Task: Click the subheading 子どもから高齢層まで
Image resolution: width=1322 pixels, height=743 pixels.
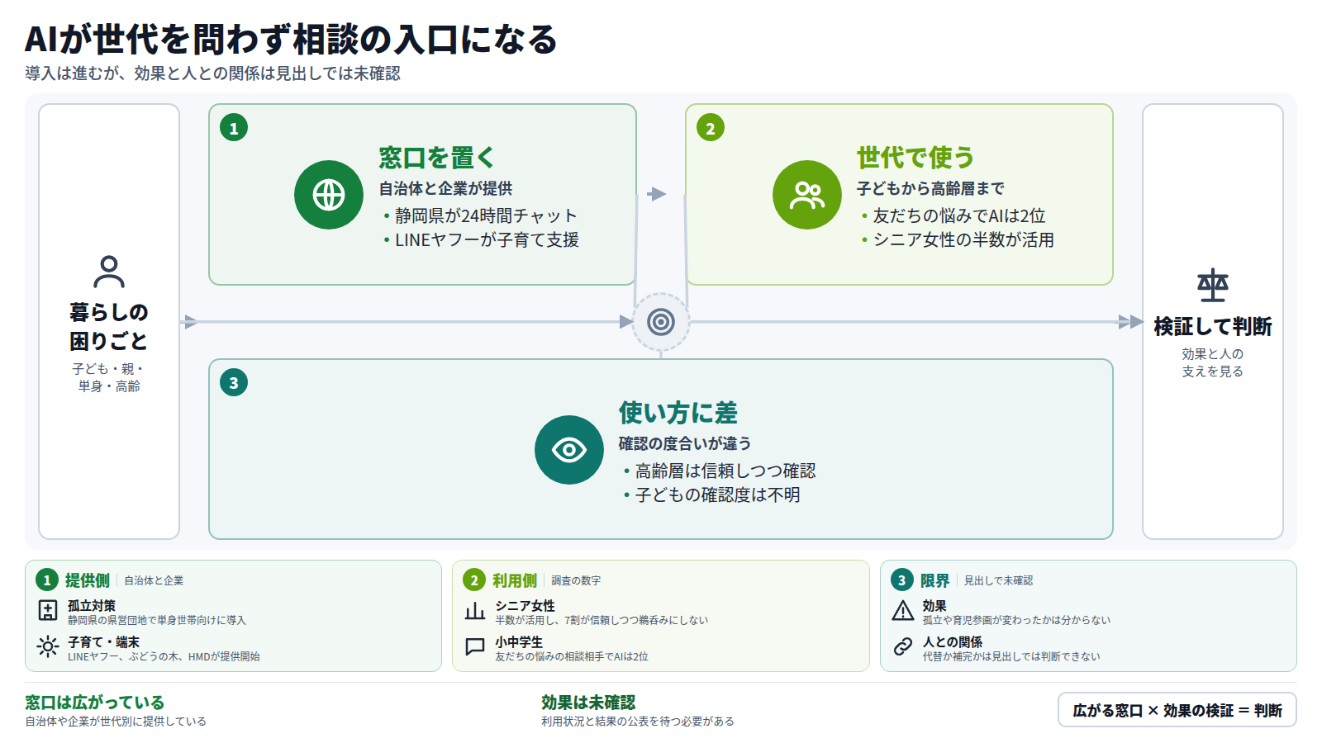Action: tap(930, 188)
